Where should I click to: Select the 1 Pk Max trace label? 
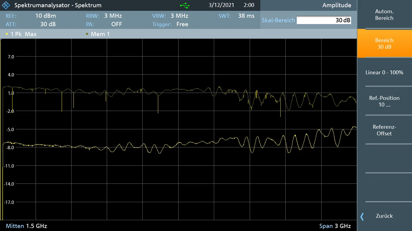click(x=24, y=34)
